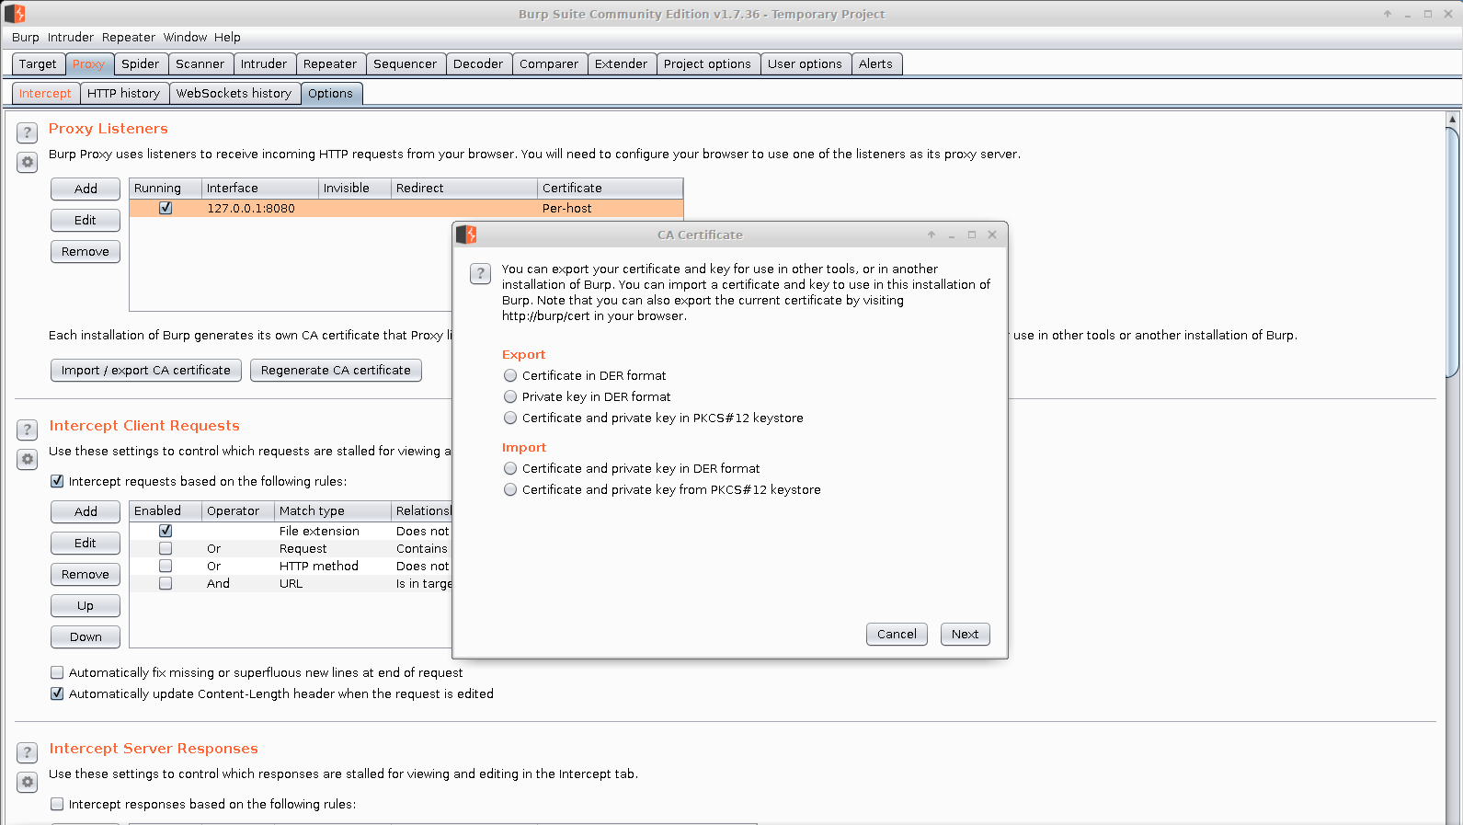Switch to the Scanner tab
The height and width of the screenshot is (825, 1463).
click(200, 63)
